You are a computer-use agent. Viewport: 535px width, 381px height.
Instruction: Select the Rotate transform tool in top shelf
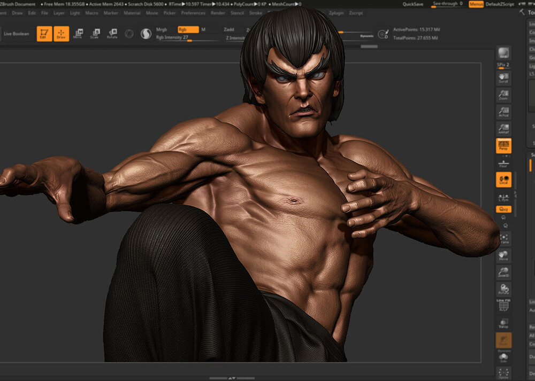click(x=112, y=34)
